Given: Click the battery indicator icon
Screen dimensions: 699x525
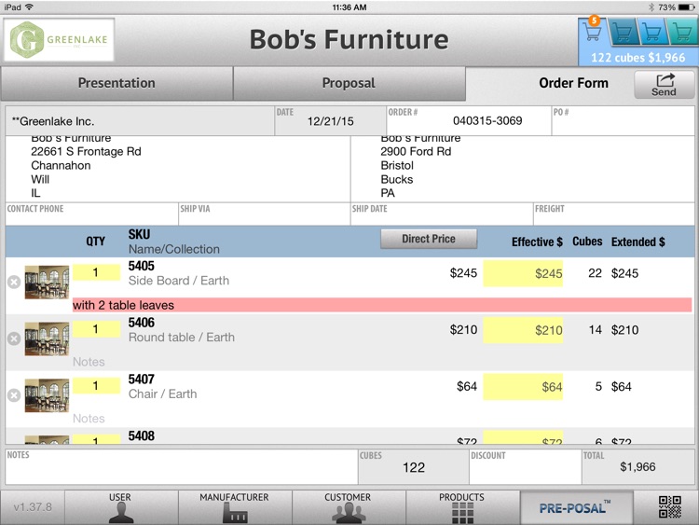Looking at the screenshot, I should (x=686, y=7).
